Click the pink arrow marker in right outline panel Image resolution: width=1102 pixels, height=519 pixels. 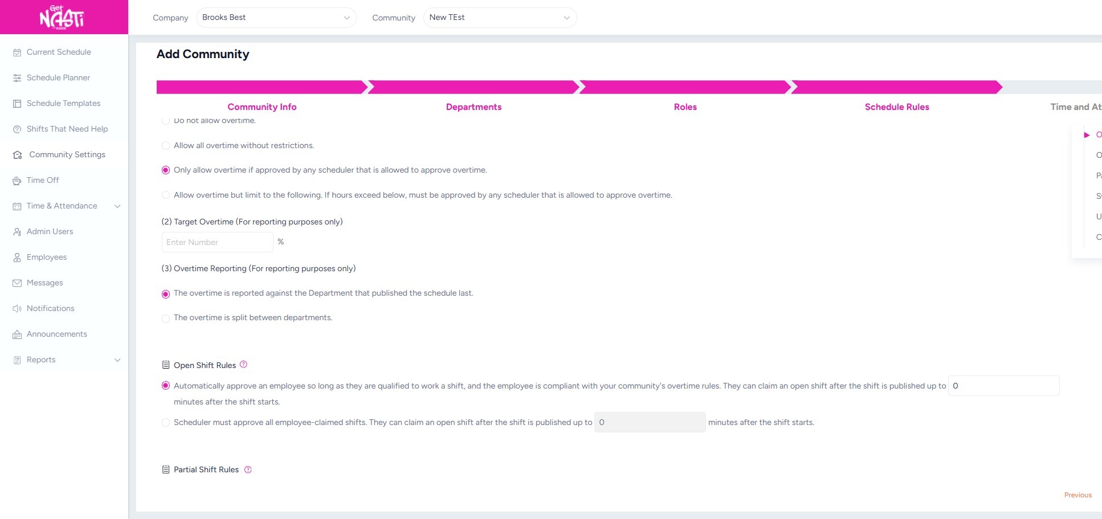coord(1087,135)
